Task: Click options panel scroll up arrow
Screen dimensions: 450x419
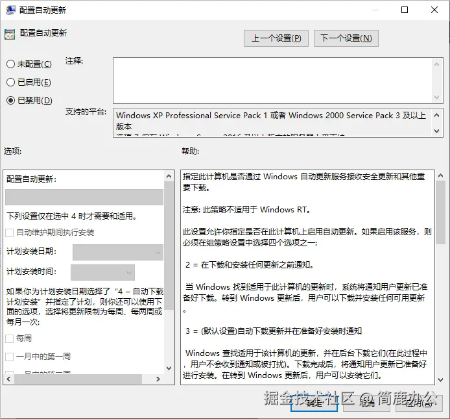Action: pos(169,176)
